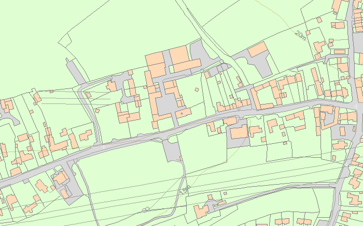Click the blue triangle marker on the building
Viewport: 363px width, 226px height.
click(181, 113)
